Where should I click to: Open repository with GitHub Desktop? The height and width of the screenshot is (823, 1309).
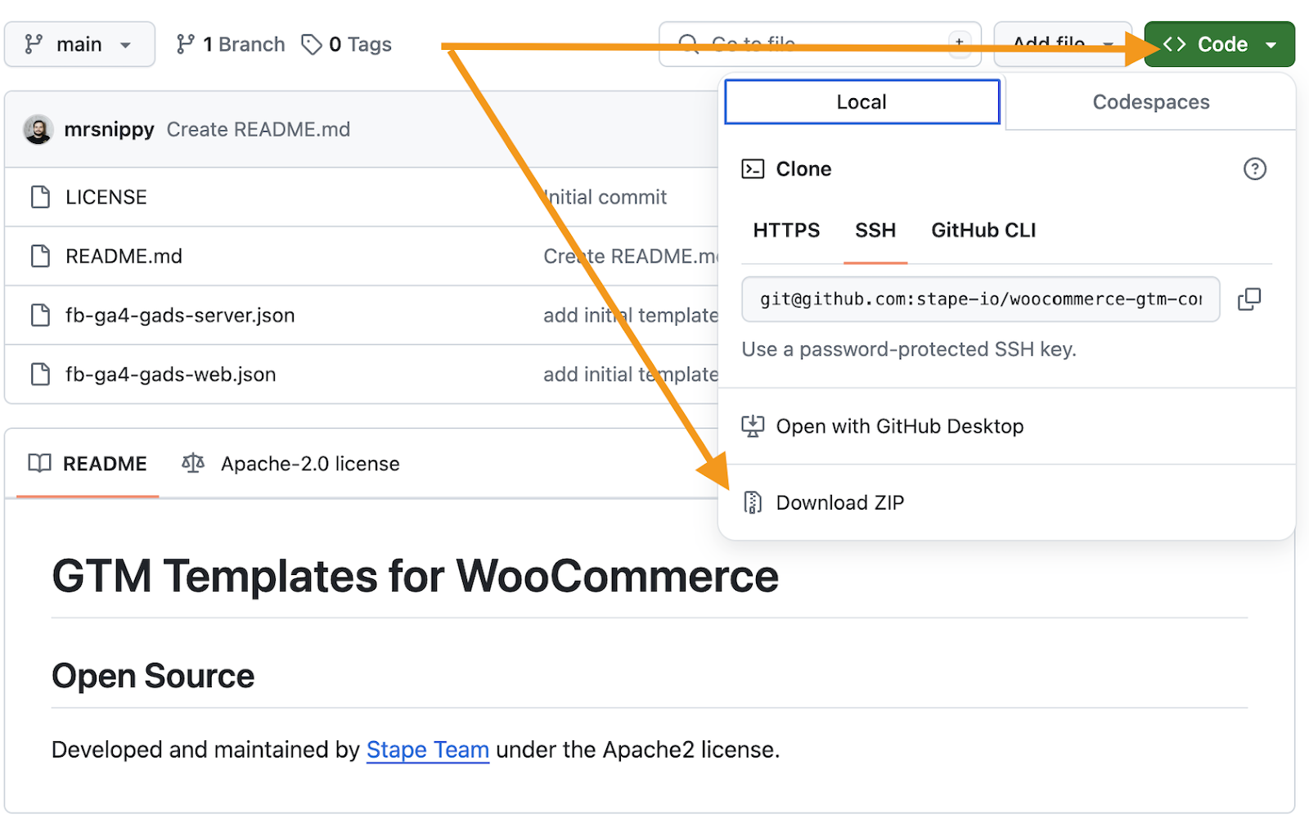pyautogui.click(x=899, y=425)
